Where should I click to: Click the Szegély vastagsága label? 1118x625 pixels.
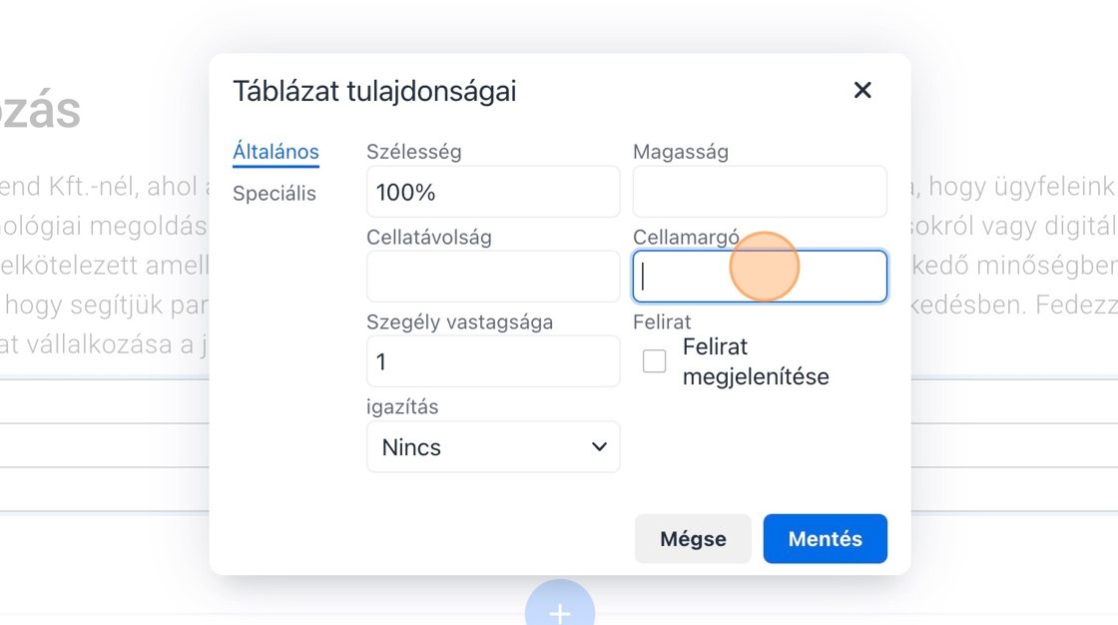click(x=459, y=321)
